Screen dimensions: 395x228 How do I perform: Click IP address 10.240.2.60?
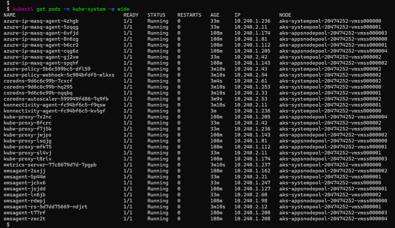tap(251, 195)
